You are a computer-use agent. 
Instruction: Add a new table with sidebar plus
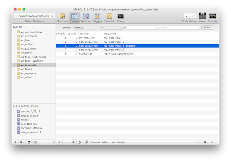(x=15, y=142)
